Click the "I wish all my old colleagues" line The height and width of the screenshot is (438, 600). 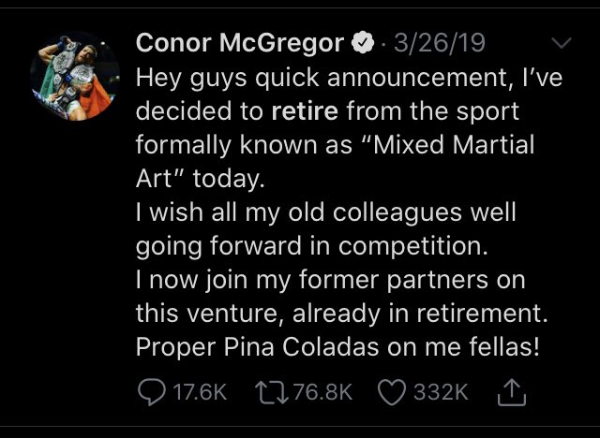325,213
